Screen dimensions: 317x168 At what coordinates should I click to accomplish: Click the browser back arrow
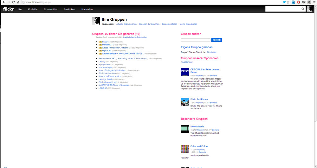3,2
